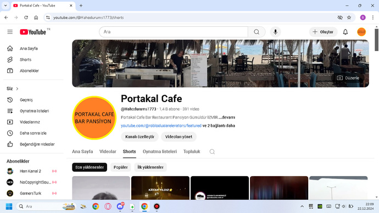Open the KAYAN YILDIZ short thumbnail

tap(160, 188)
